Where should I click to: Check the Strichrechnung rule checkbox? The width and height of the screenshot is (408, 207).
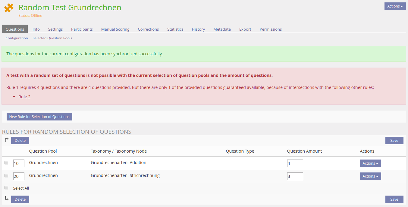coord(6,175)
